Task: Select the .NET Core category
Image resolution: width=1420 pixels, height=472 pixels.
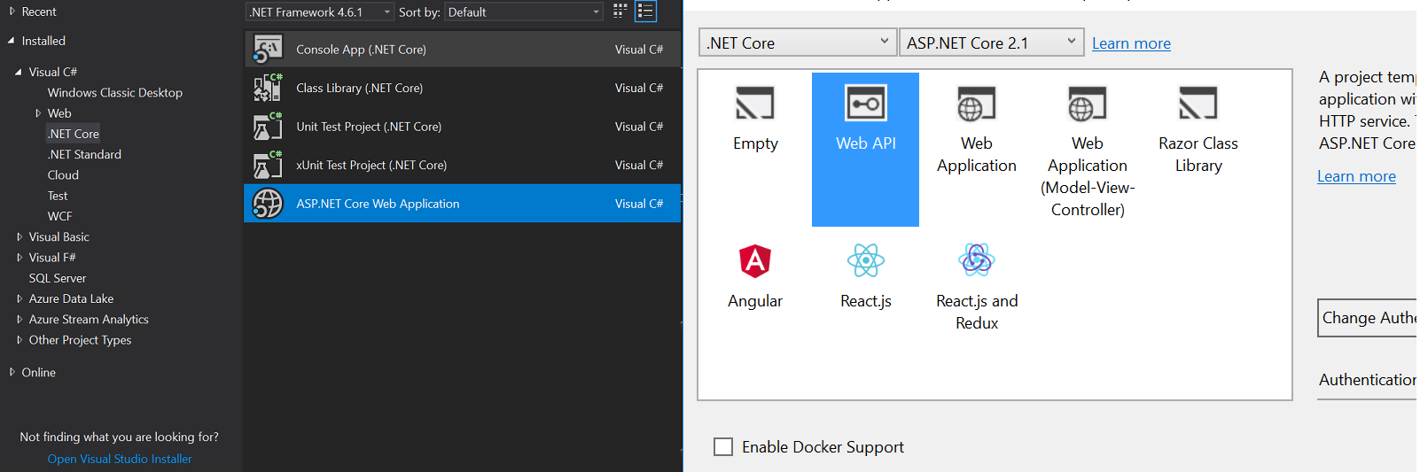Action: (x=74, y=134)
